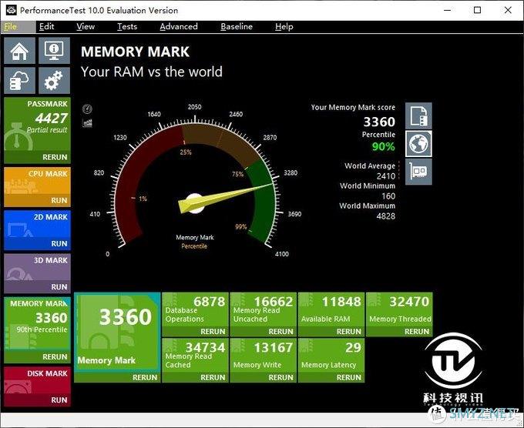
Task: Open the File menu
Action: [x=10, y=27]
